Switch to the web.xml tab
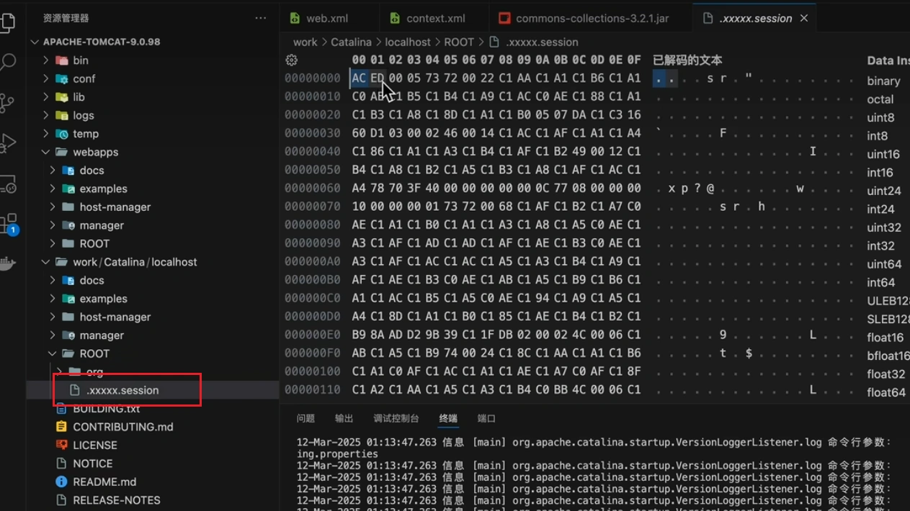This screenshot has width=910, height=511. (326, 18)
